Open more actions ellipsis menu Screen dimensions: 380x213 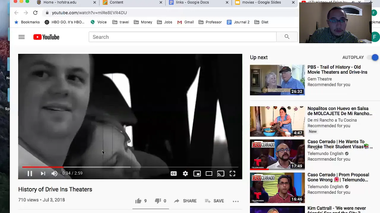point(236,201)
